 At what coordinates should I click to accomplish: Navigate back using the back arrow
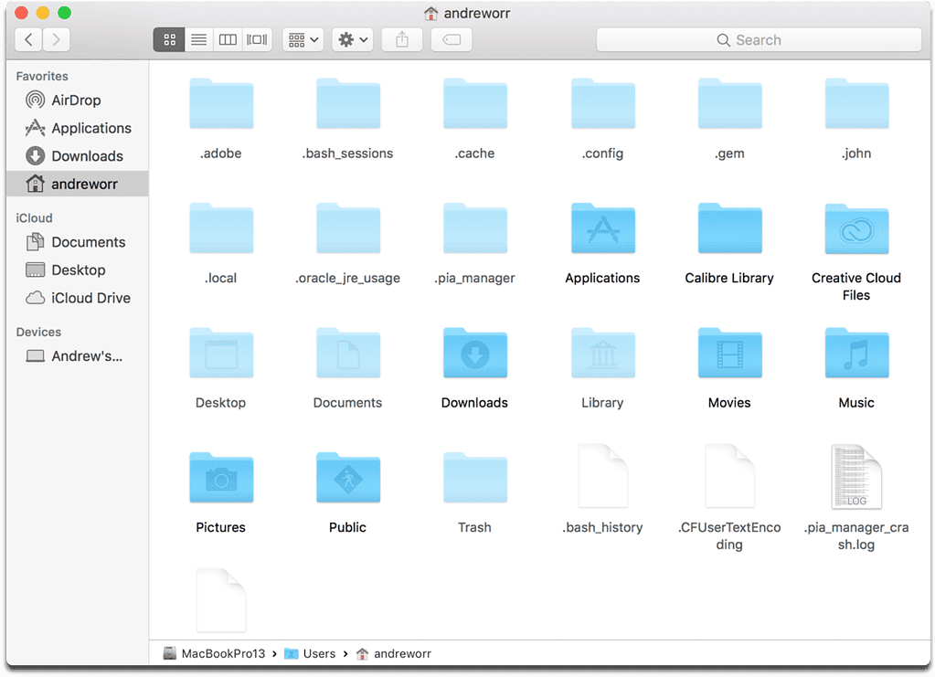28,39
